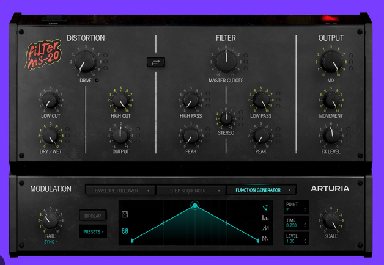
Task: Click the MODULATION section label
Action: tap(51, 189)
